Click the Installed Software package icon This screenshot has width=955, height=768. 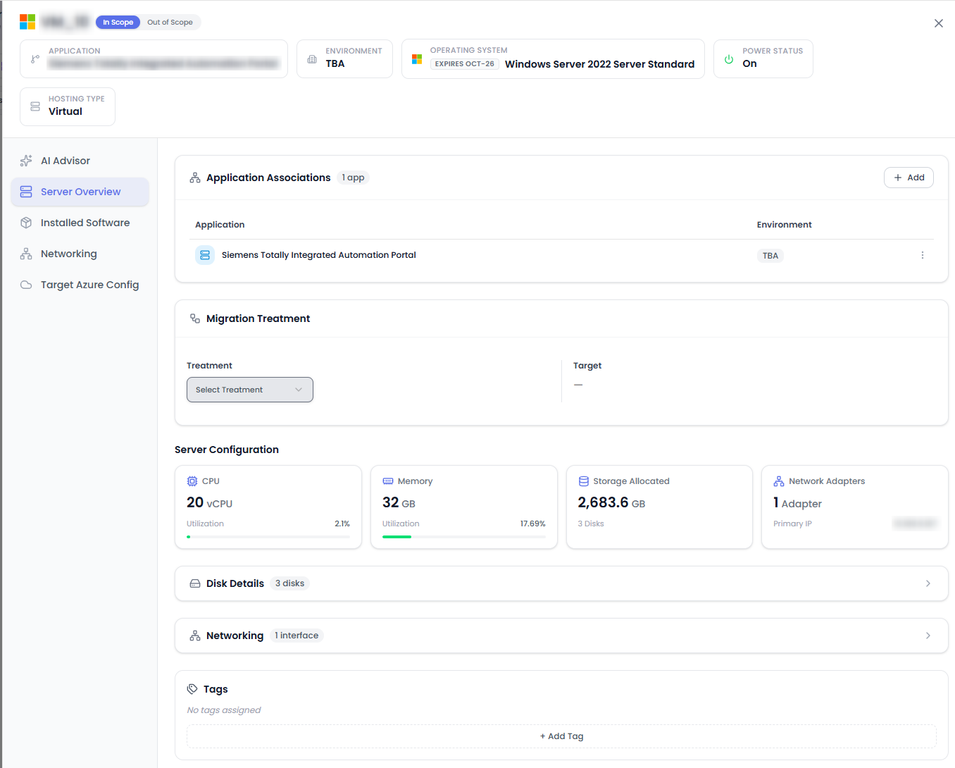click(x=26, y=223)
